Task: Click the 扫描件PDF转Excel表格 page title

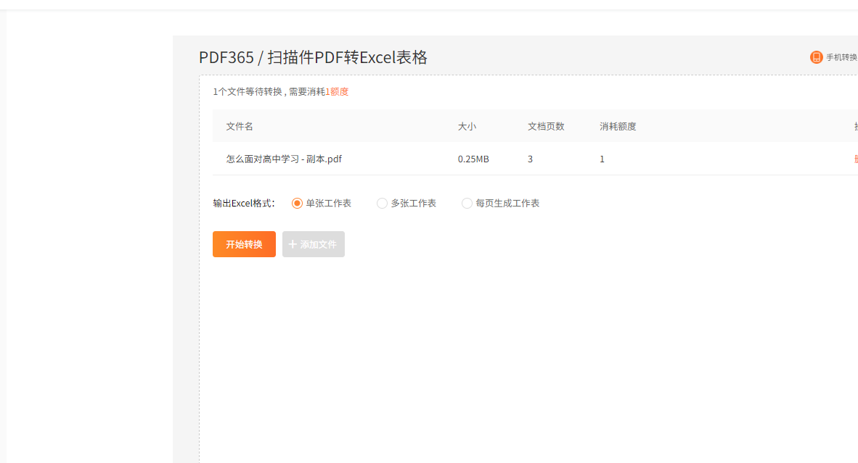Action: (347, 58)
